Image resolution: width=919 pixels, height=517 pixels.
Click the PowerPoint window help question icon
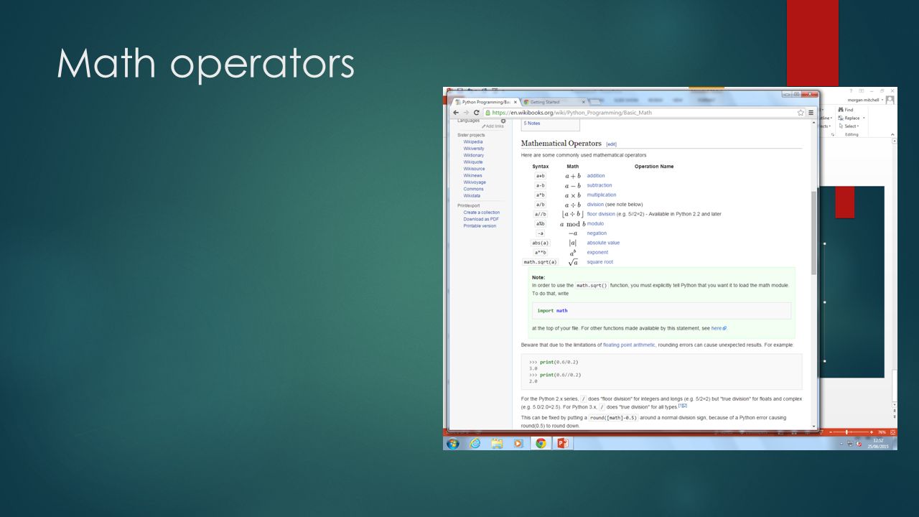[x=851, y=91]
